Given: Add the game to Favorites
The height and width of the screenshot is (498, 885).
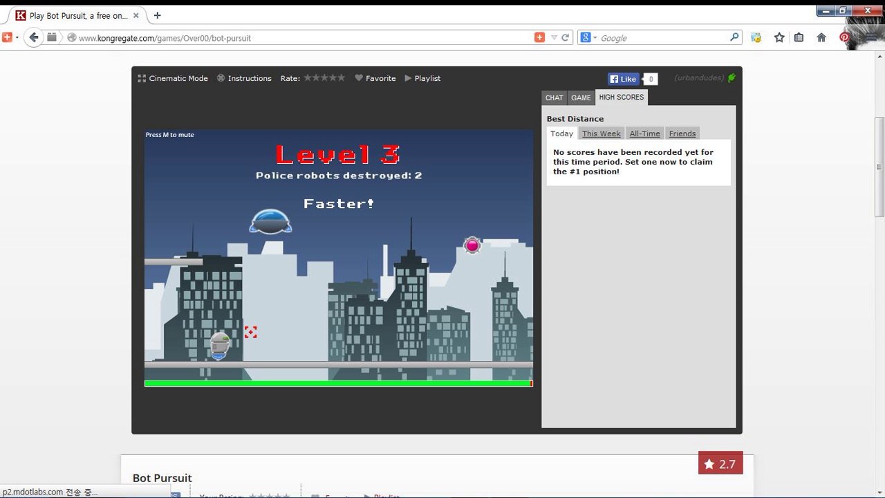Looking at the screenshot, I should click(375, 78).
